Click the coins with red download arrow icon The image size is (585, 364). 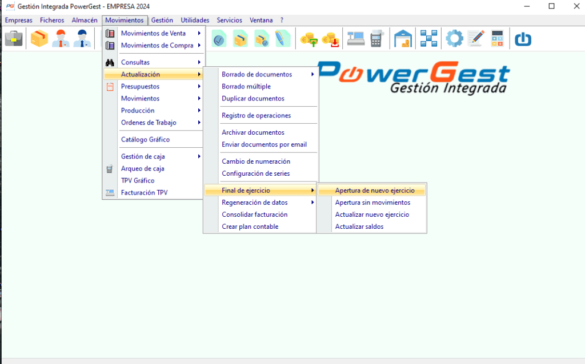click(331, 39)
